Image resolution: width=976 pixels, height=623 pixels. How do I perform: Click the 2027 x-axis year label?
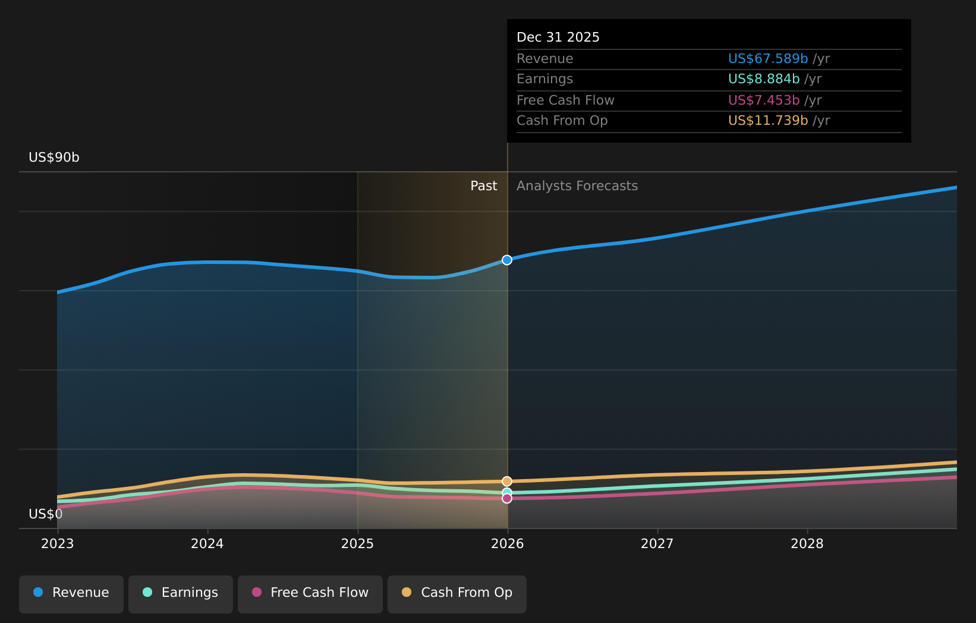(657, 544)
